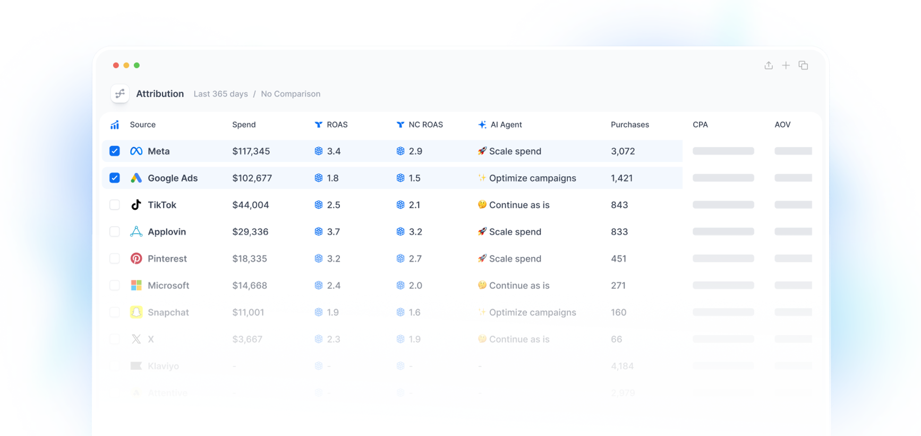Viewport: 921px width, 436px height.
Task: Click the bar chart icon beside Source
Action: [115, 125]
